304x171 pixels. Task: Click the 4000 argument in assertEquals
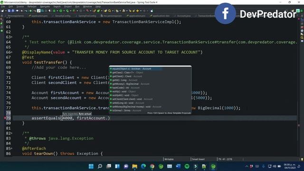point(67,118)
